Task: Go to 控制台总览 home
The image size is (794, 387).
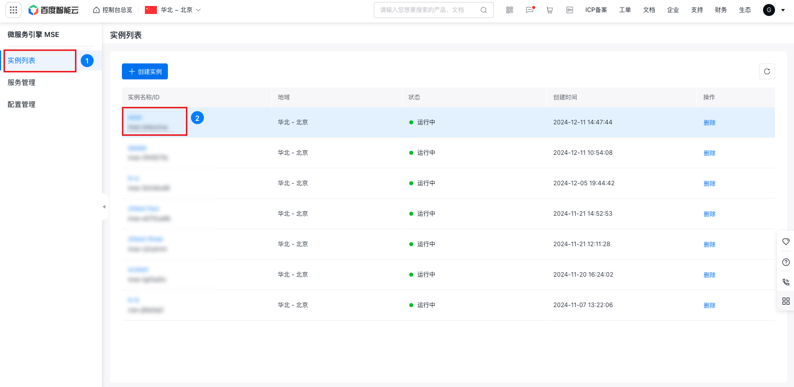Action: point(113,10)
